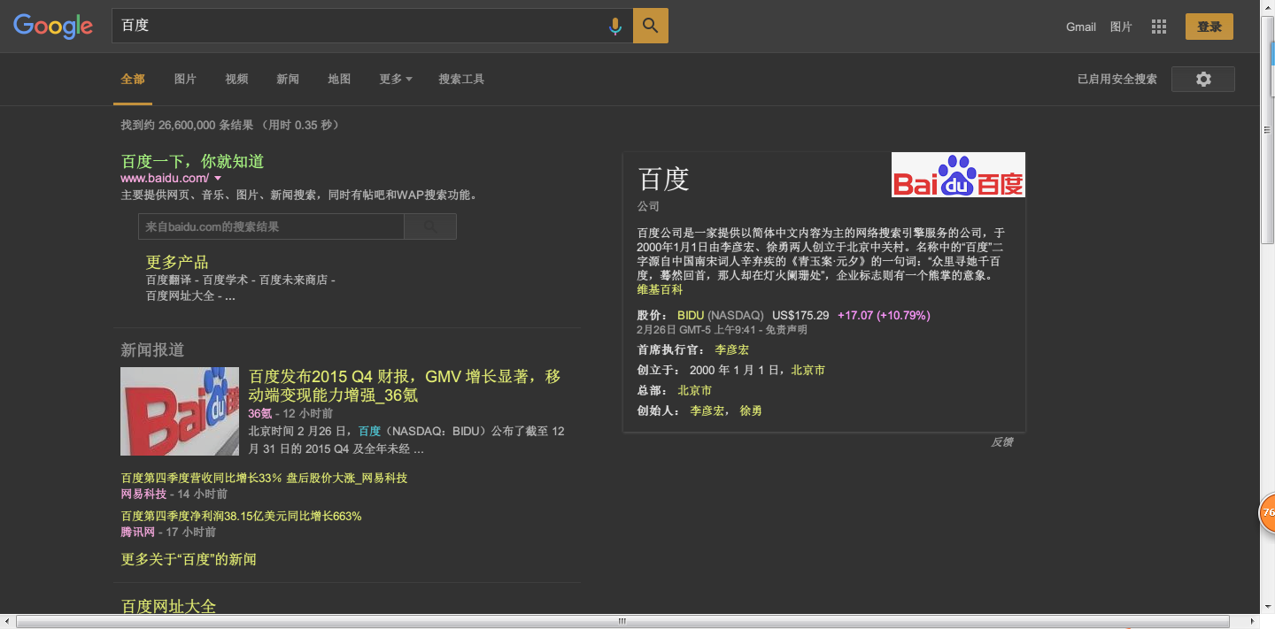
Task: Click 已启用安全搜索 safe search text
Action: click(x=1117, y=79)
